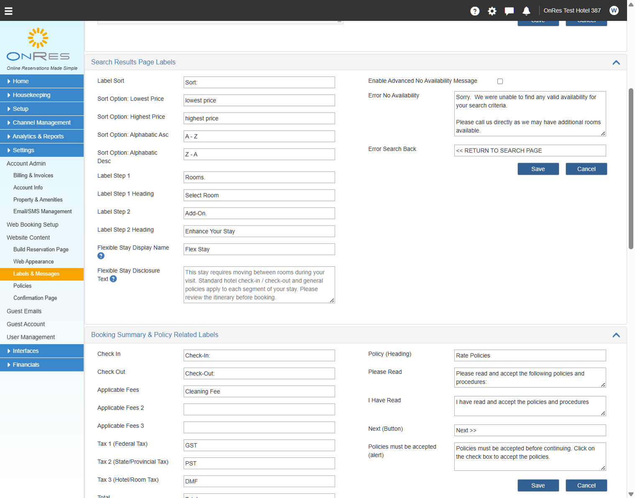The width and height of the screenshot is (635, 498).
Task: Enable Advanced No Availability Message checkbox
Action: point(500,81)
